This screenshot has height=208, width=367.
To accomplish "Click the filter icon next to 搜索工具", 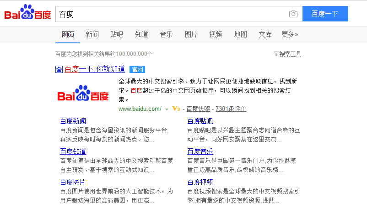I will pyautogui.click(x=276, y=54).
